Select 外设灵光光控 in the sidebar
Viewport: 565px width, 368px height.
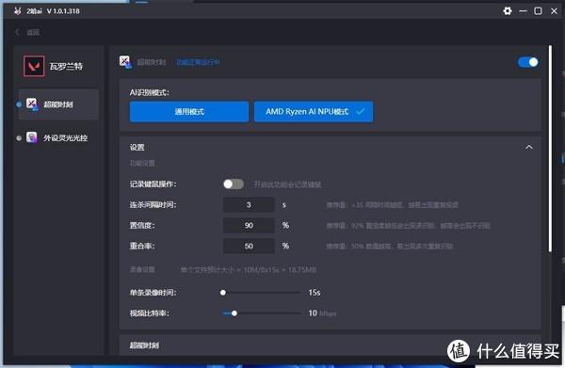(x=58, y=137)
